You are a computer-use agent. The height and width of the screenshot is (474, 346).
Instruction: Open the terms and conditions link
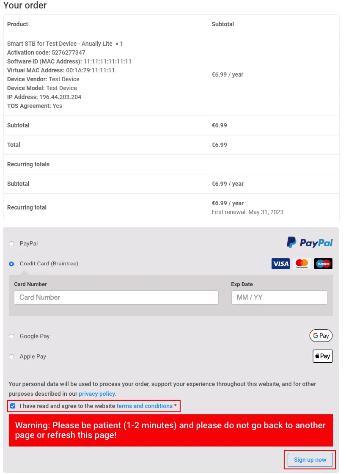point(144,406)
